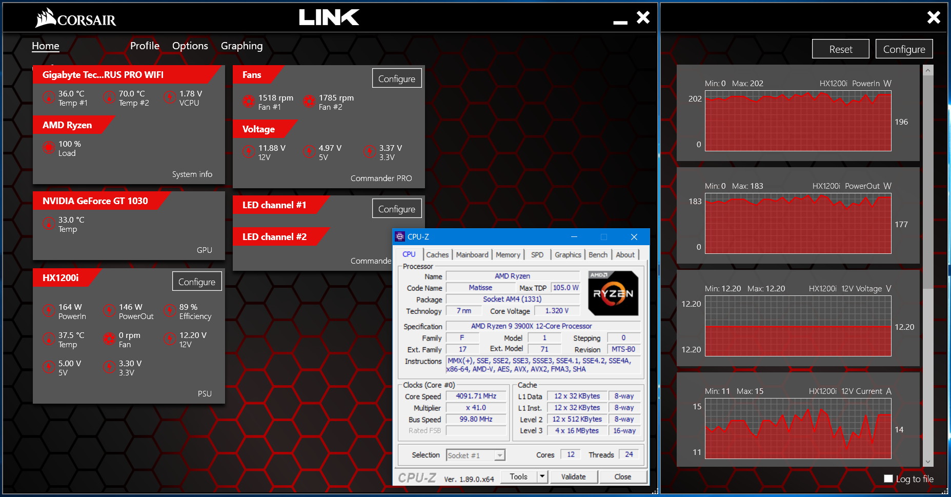
Task: Open the Home menu
Action: 46,46
